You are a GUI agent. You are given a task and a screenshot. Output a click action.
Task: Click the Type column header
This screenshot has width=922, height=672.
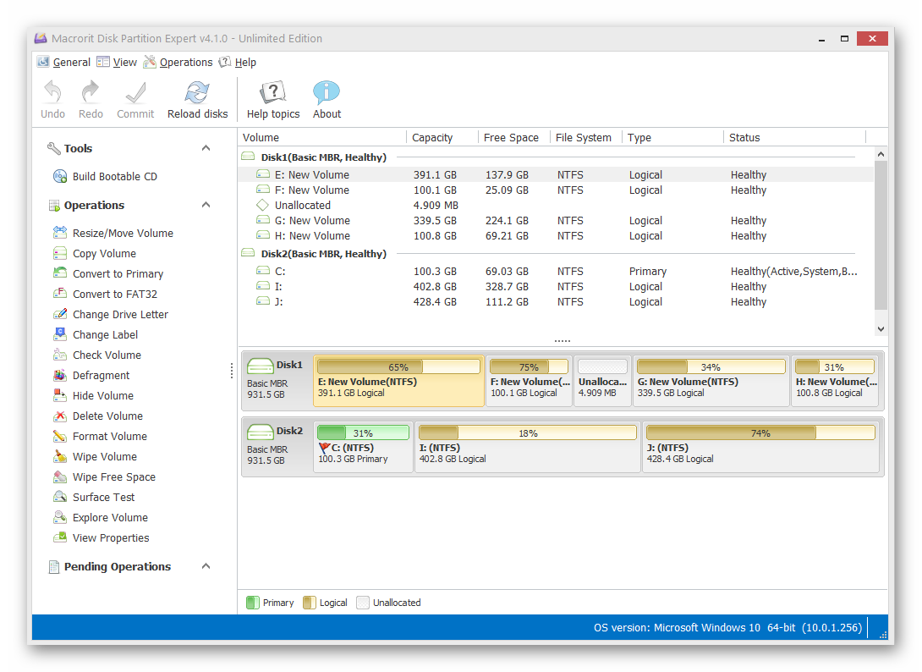[x=672, y=138]
